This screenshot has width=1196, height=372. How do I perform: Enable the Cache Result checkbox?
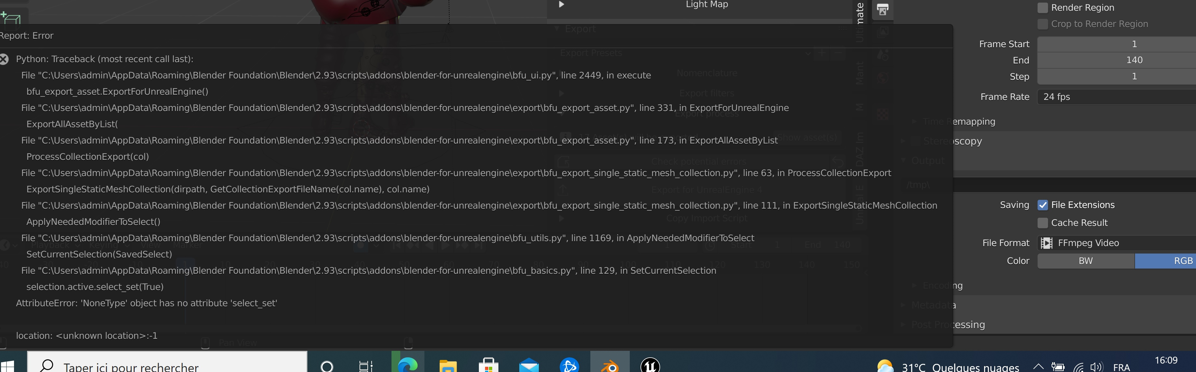pyautogui.click(x=1042, y=223)
